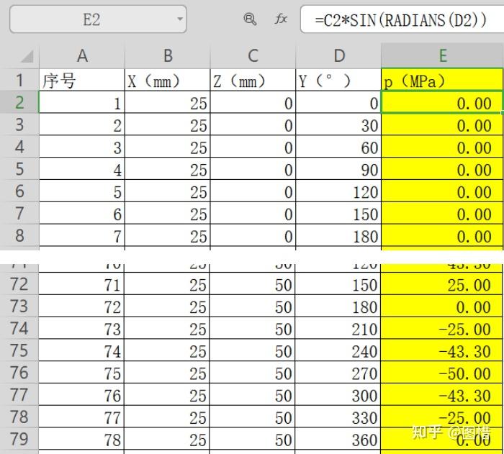
Task: Open the Name Box dropdown arrow
Action: coord(180,19)
